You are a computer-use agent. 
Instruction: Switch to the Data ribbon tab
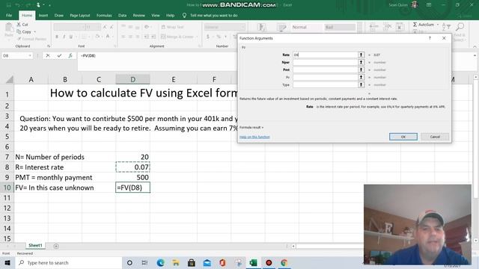(x=122, y=15)
